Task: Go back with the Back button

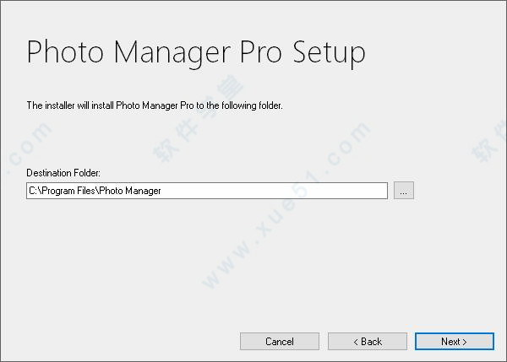Action: 367,342
